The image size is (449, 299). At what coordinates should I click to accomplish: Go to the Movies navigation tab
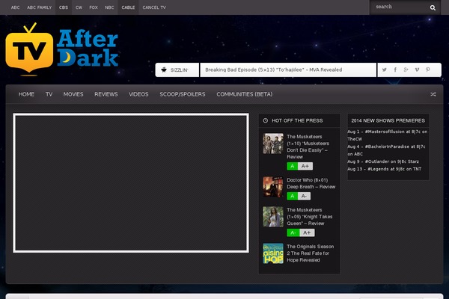click(73, 94)
